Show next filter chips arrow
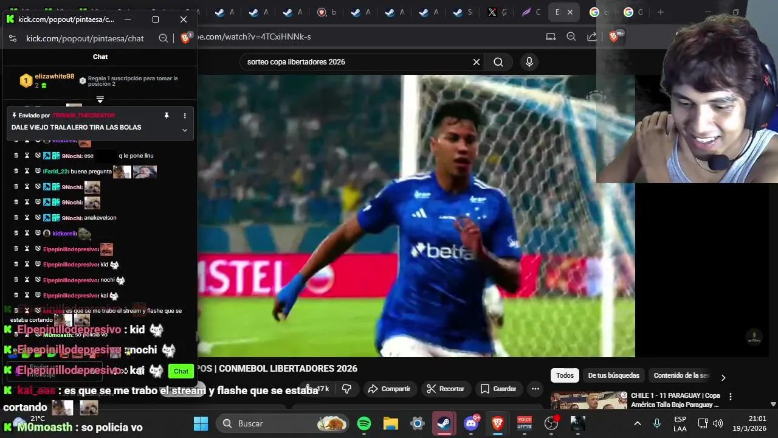 tap(723, 377)
